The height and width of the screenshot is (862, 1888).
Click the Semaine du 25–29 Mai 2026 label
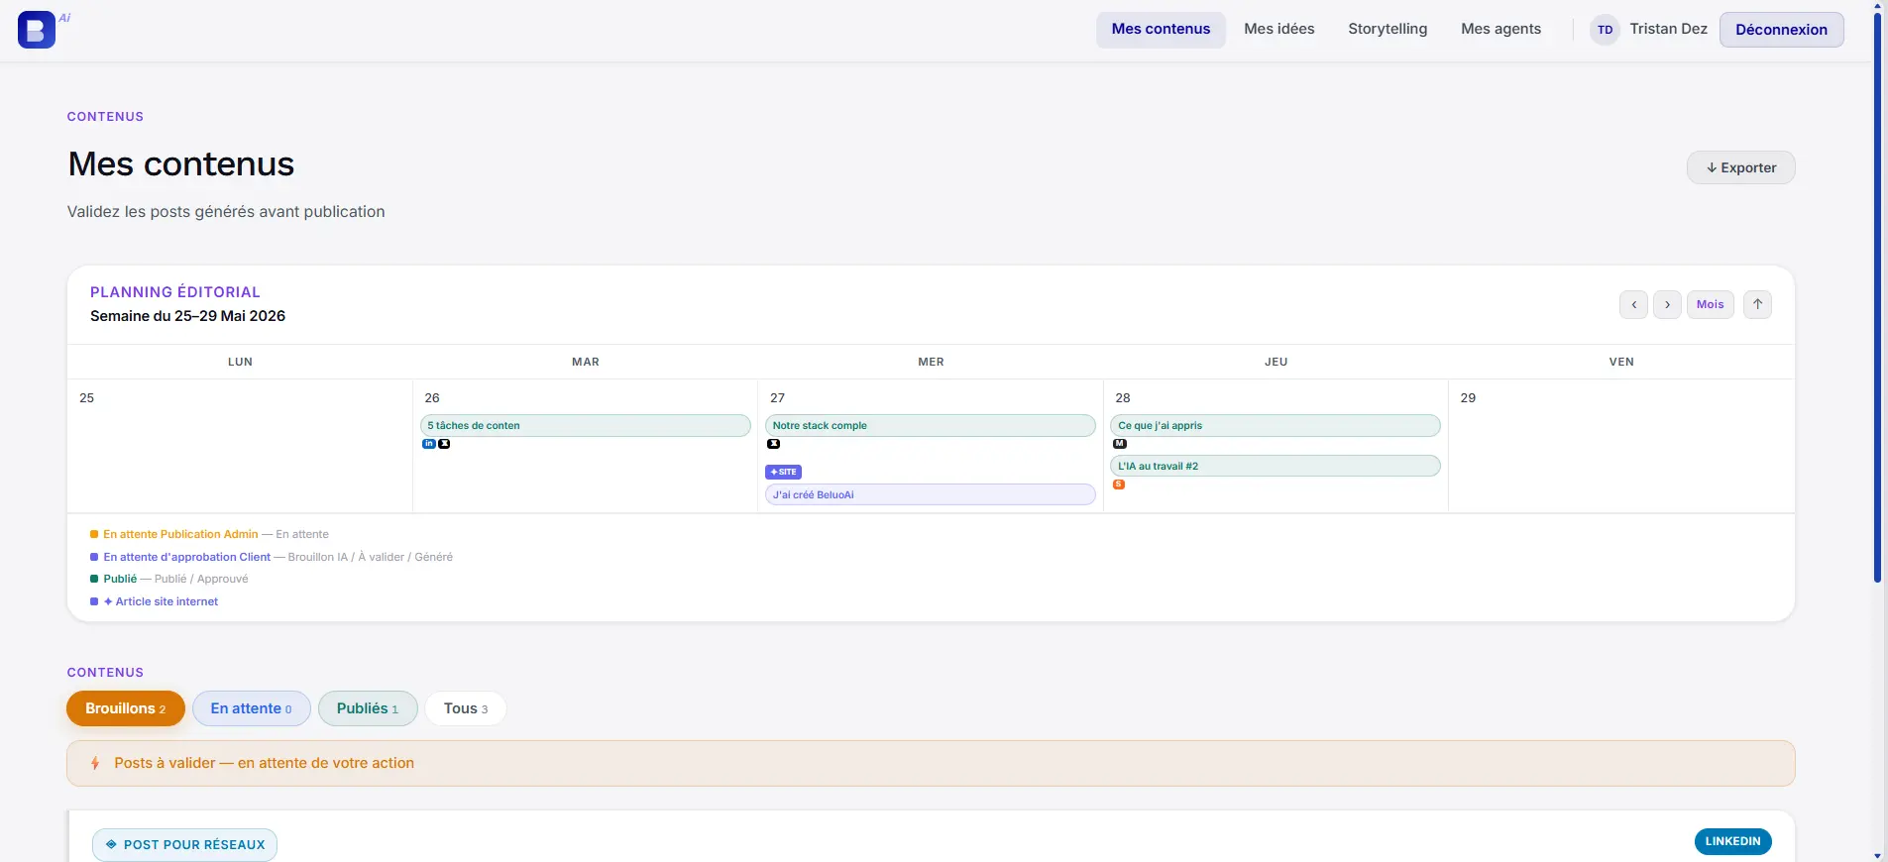187,316
